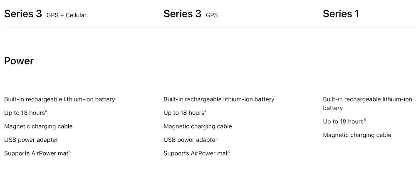This screenshot has height=190, width=416.
Task: Click Built-in rechargeable battery text in first column
Action: [59, 99]
